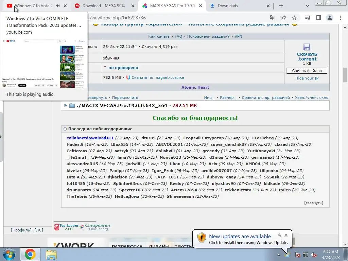The image size is (348, 261).
Task: Click the floppy disk download icon
Action: point(307,47)
